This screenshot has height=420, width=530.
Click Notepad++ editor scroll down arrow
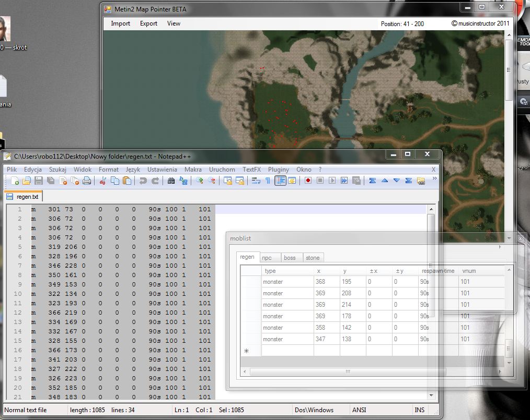[431, 395]
